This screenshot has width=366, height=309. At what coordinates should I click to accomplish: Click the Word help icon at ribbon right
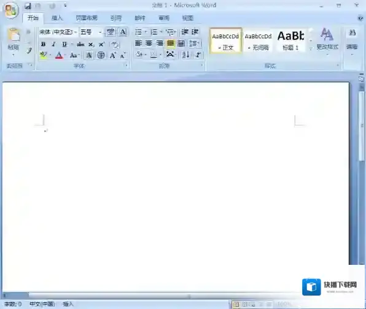360,18
